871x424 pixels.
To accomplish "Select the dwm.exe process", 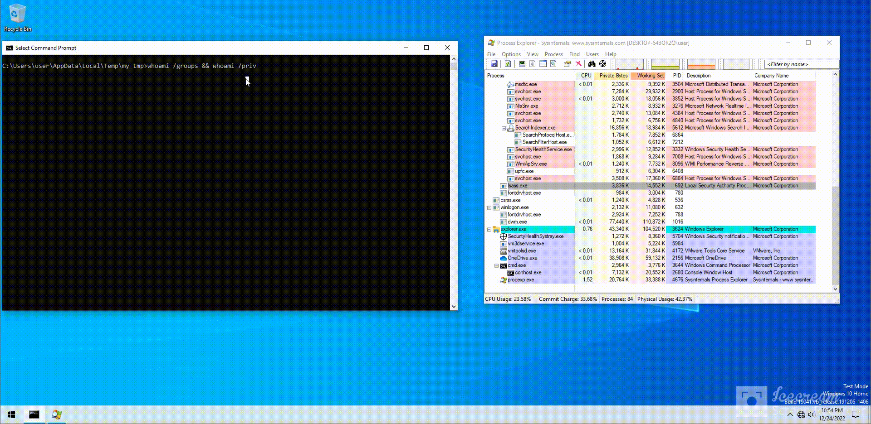I will pos(517,222).
